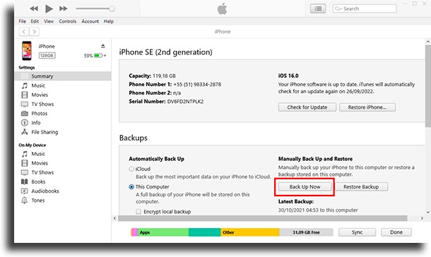Click the Apple logo in header

pyautogui.click(x=222, y=8)
